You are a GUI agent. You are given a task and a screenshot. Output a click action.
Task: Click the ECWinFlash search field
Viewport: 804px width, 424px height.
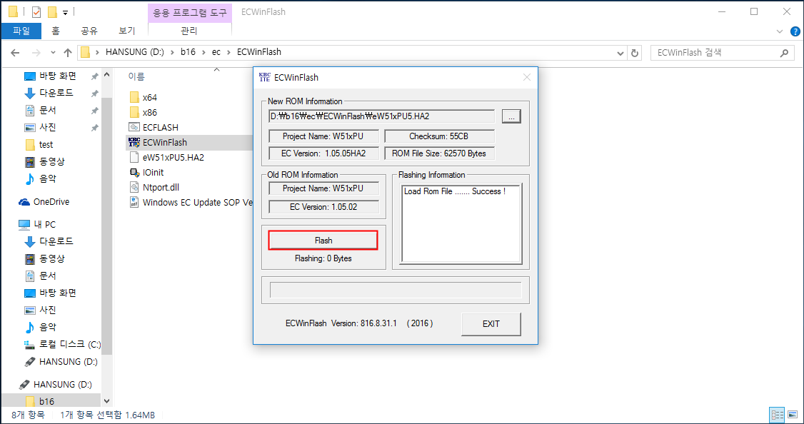pyautogui.click(x=715, y=52)
